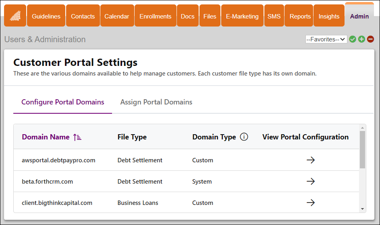Expand the Favorites dropdown
Image resolution: width=380 pixels, height=225 pixels.
pos(326,39)
